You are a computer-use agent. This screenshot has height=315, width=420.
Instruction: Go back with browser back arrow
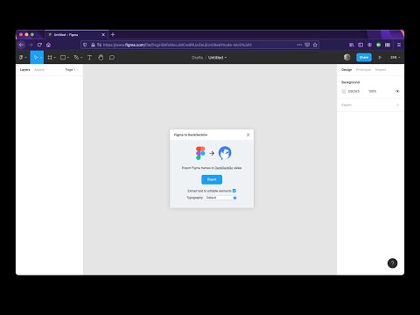click(x=21, y=45)
